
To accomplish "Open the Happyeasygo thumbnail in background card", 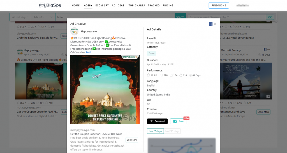I will click(41, 81).
